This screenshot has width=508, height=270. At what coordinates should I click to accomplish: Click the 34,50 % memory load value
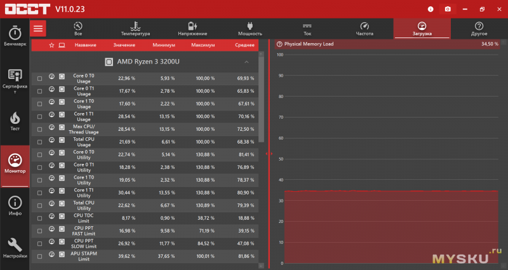pyautogui.click(x=490, y=44)
